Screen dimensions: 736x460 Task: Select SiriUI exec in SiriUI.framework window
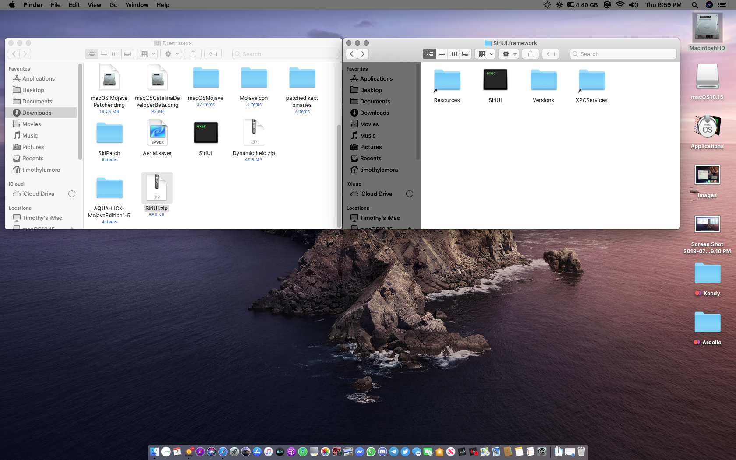(495, 80)
